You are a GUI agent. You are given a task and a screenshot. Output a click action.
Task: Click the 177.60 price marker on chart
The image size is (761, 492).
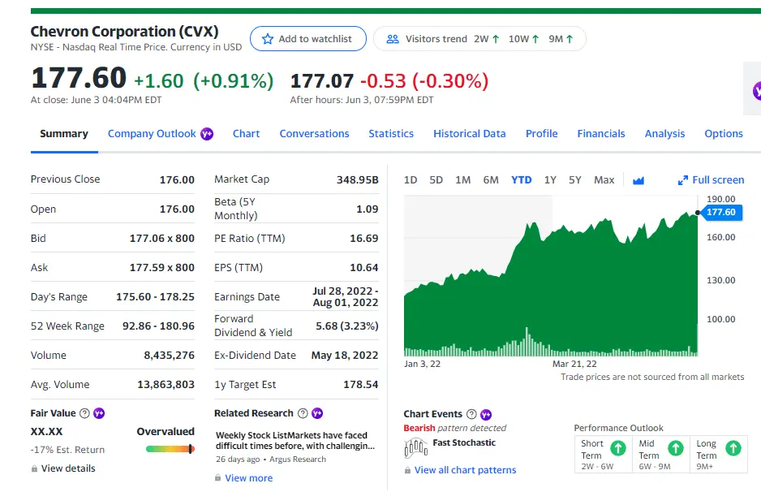tap(720, 213)
